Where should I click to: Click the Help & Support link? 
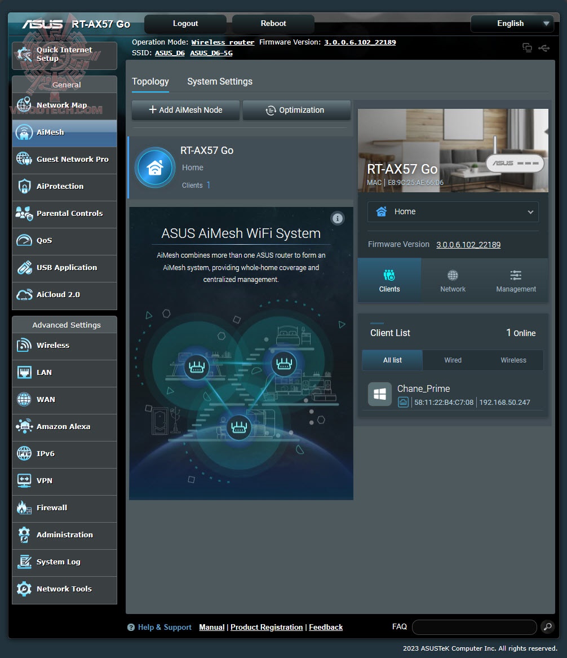click(165, 627)
